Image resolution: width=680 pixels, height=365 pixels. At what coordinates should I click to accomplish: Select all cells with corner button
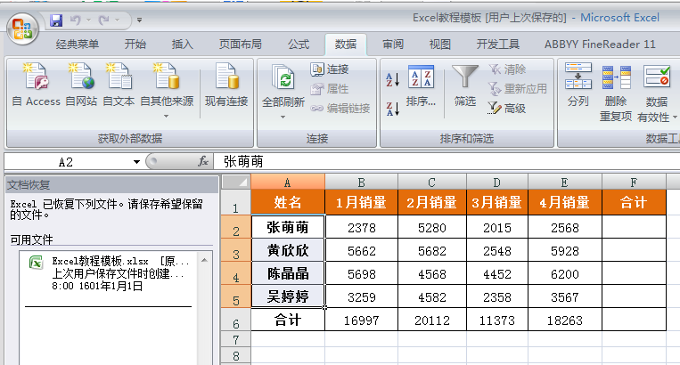236,182
